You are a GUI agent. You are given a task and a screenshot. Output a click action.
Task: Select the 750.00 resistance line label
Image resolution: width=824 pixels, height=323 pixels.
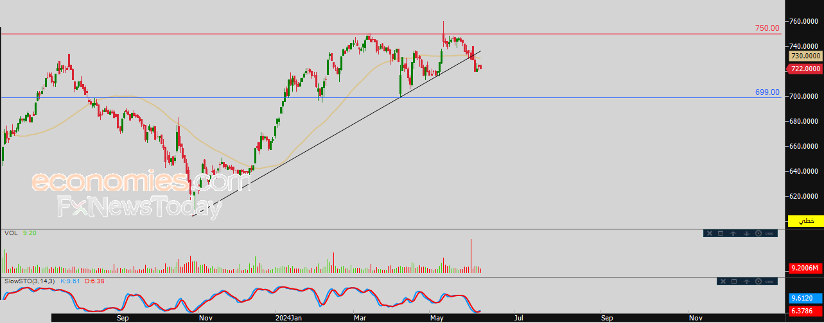767,28
